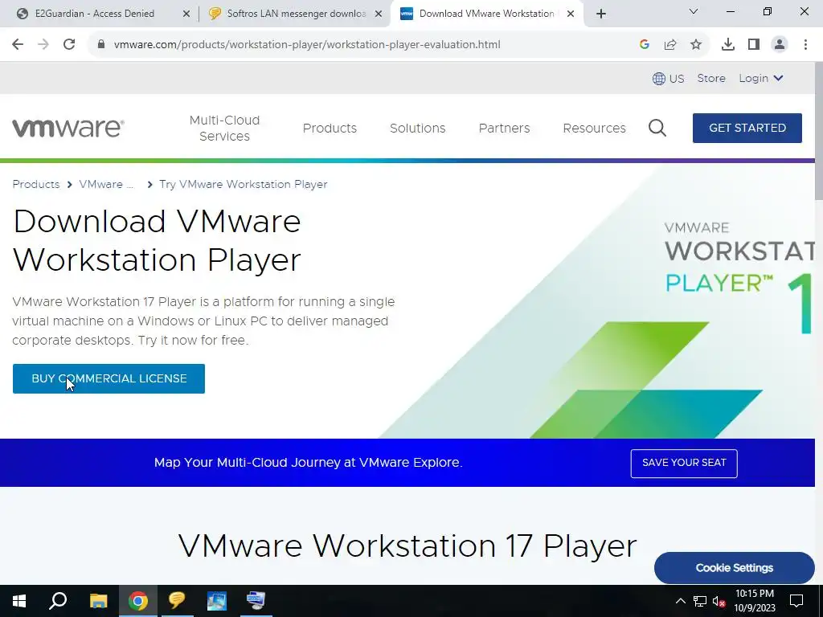The height and width of the screenshot is (617, 823).
Task: Click SAVE YOUR SEAT button
Action: (684, 464)
